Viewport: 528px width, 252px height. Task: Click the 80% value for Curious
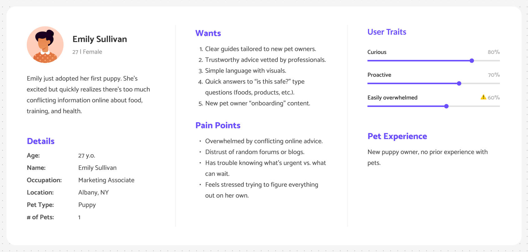coord(494,52)
